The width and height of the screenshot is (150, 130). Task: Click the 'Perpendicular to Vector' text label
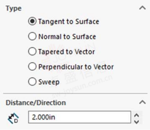76,67
